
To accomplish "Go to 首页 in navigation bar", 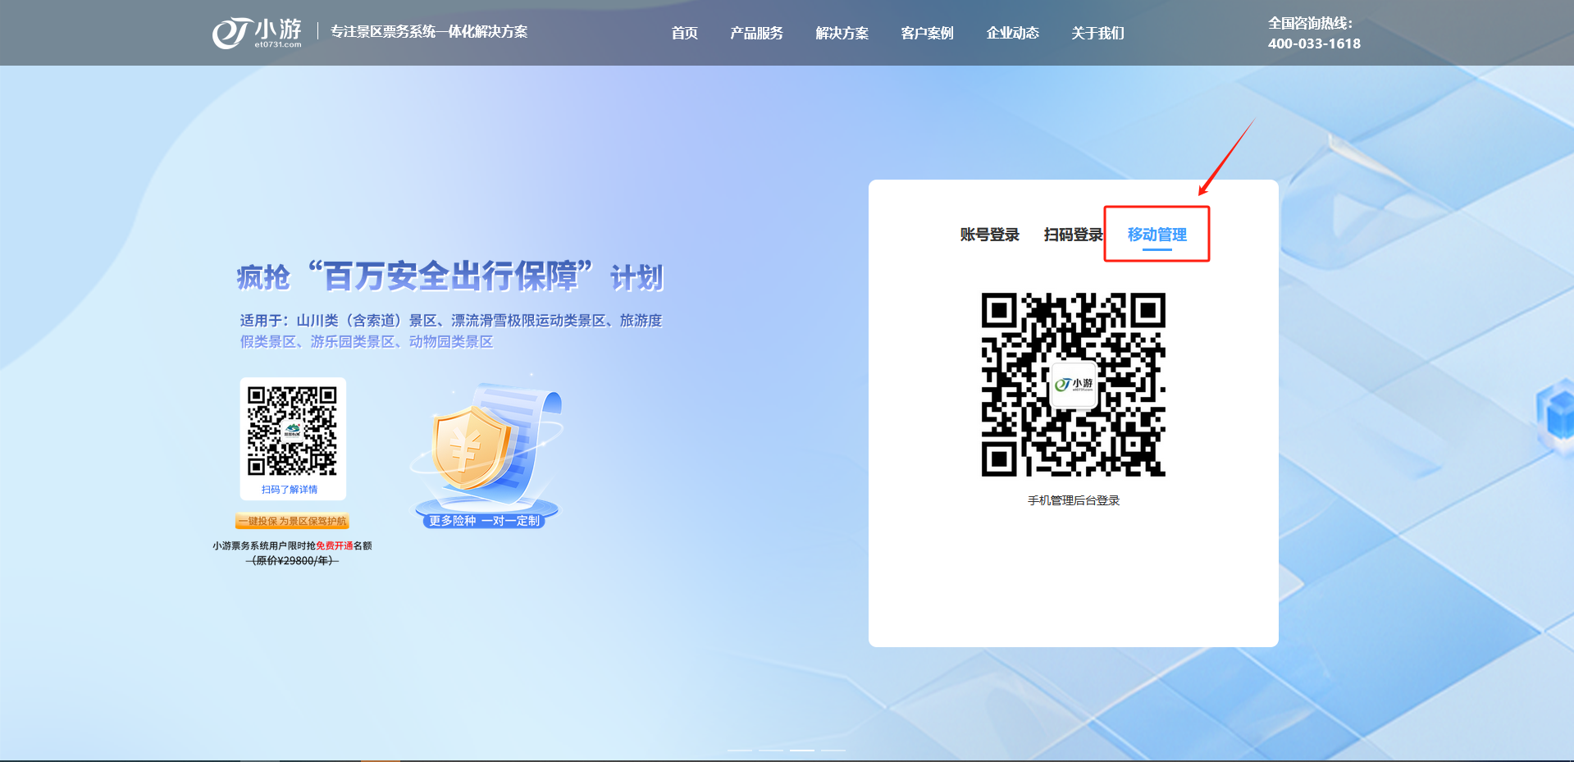I will [x=684, y=33].
